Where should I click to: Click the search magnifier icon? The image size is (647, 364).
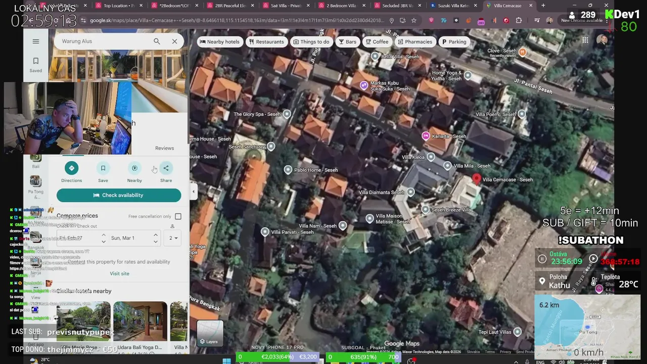(157, 41)
